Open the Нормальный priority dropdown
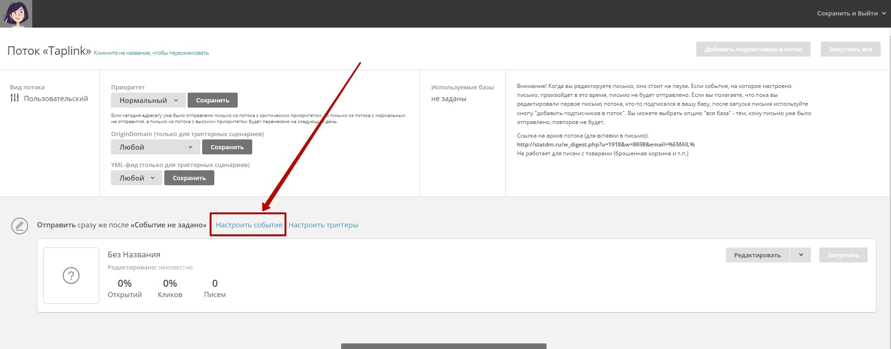Viewport: 891px width, 349px height. [148, 101]
